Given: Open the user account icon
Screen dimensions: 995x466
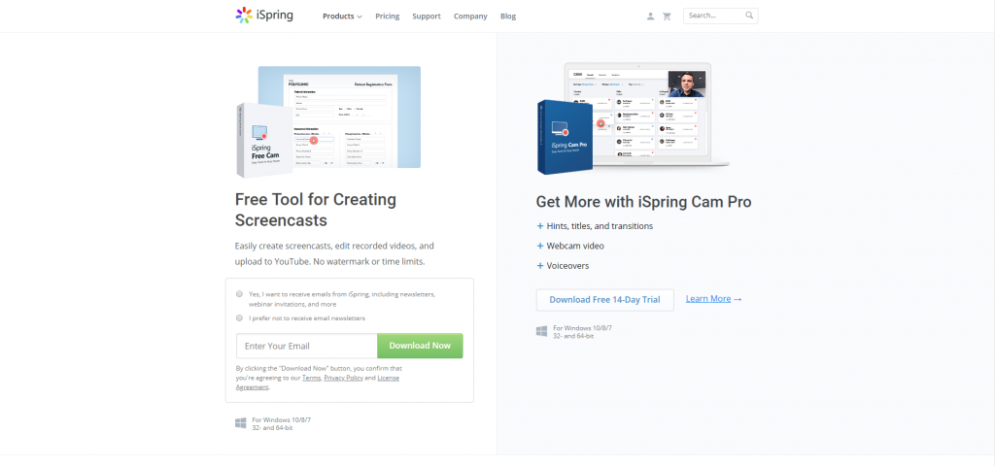Looking at the screenshot, I should [650, 17].
